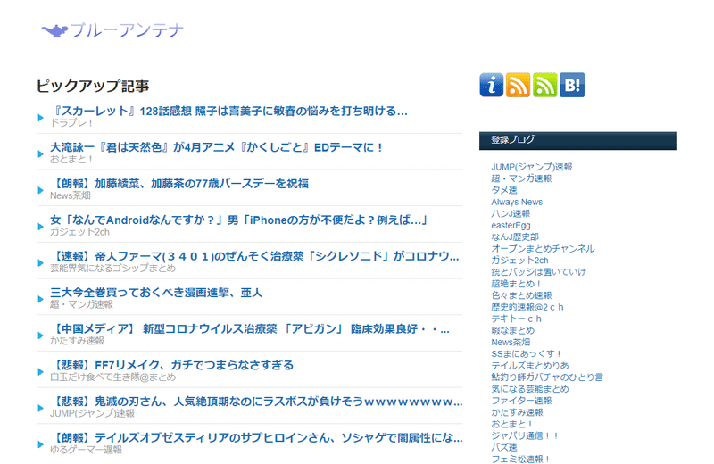The width and height of the screenshot is (714, 464).
Task: Open タメ速 blog link
Action: click(x=503, y=190)
